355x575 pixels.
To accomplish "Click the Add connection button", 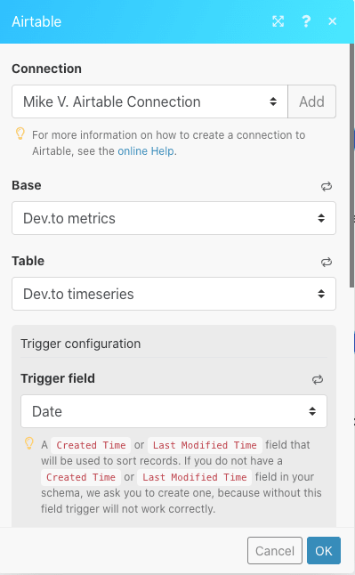I will coord(311,101).
